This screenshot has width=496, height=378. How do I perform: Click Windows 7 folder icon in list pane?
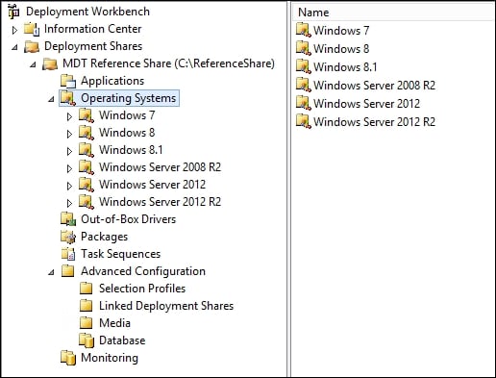[304, 30]
